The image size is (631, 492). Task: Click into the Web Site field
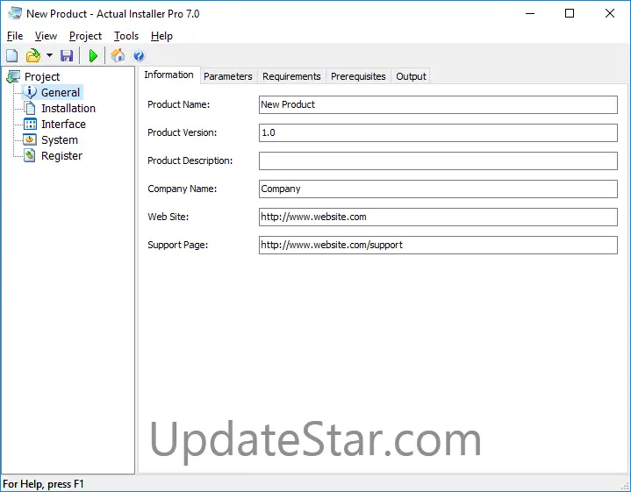tap(438, 217)
